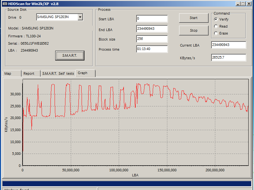Open the Report tab
This screenshot has width=254, height=190.
pyautogui.click(x=29, y=73)
